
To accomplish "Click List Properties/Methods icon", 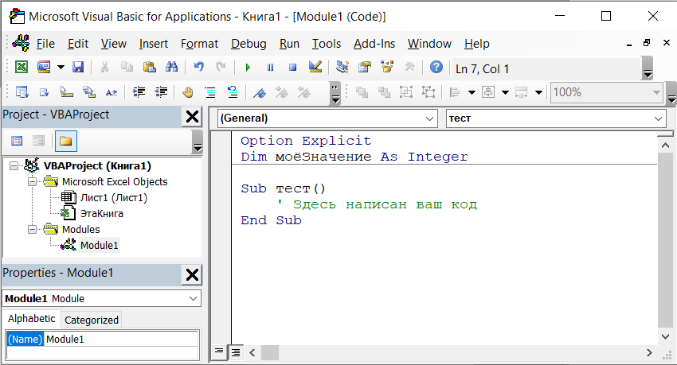I will [22, 92].
